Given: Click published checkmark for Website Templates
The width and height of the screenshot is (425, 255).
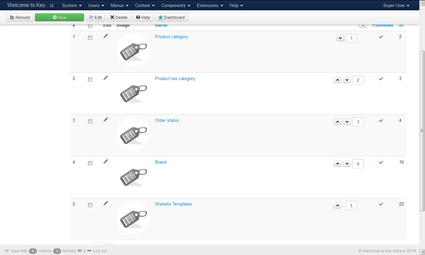Looking at the screenshot, I should tap(381, 204).
